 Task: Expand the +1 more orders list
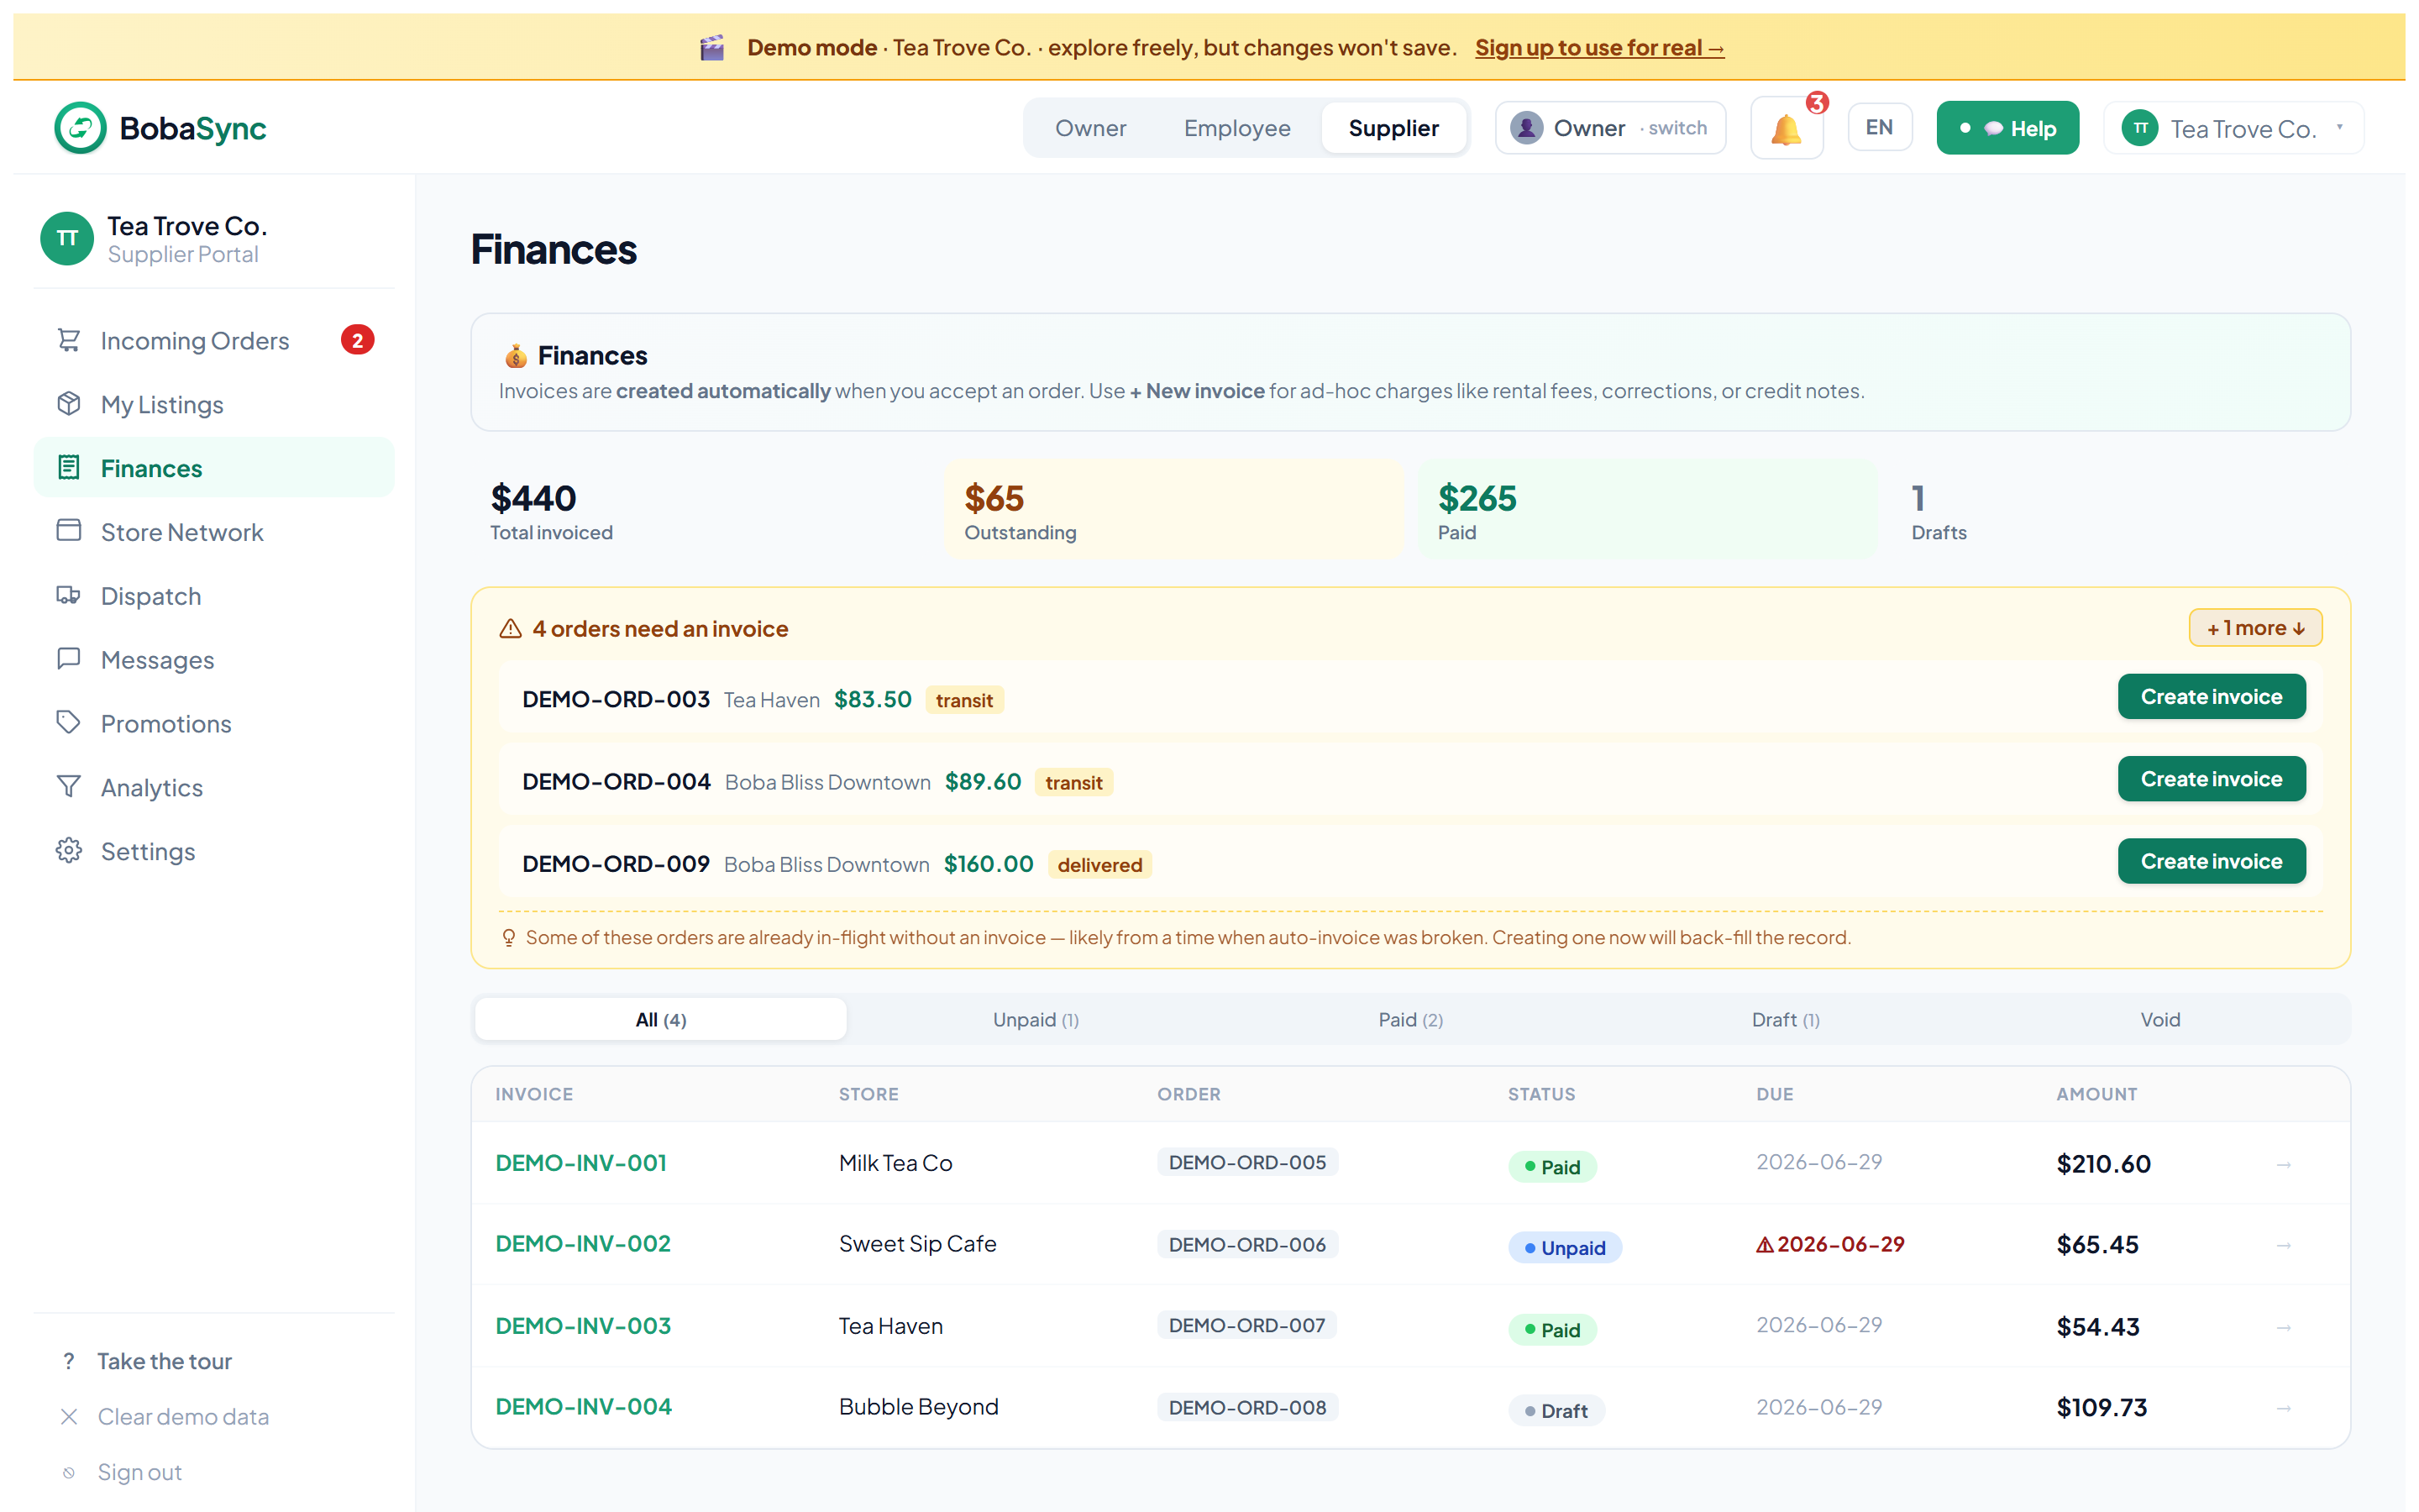[x=2255, y=628]
